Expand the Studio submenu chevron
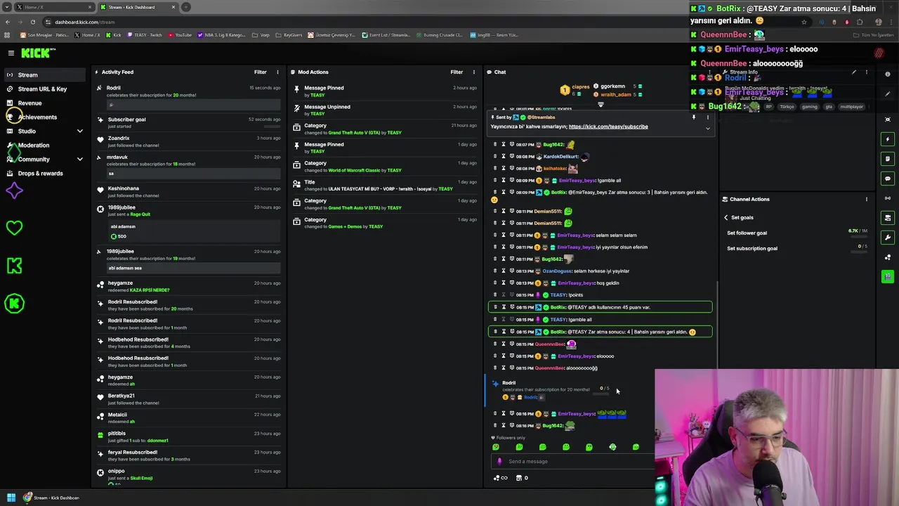899x506 pixels. coord(79,131)
